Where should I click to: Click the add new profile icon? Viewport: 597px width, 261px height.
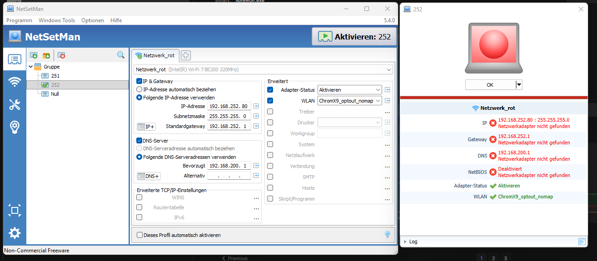34,55
